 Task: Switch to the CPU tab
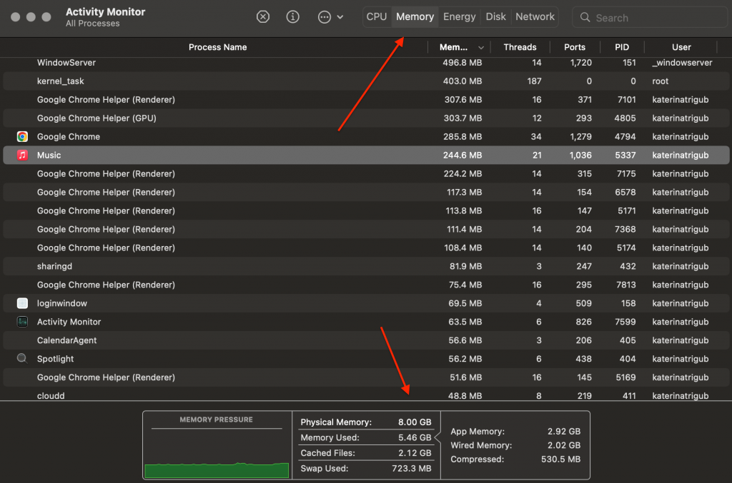click(376, 17)
